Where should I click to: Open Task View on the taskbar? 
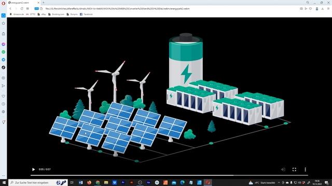point(72,182)
